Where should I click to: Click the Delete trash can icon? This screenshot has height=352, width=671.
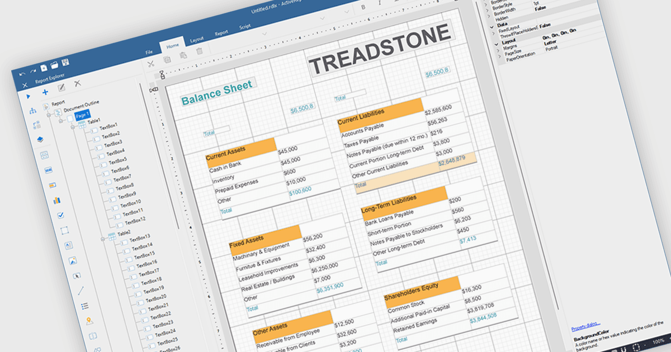[x=199, y=51]
